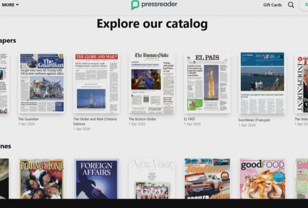Open The Independent newspaper cover
308x208 pixels.
click(302, 83)
